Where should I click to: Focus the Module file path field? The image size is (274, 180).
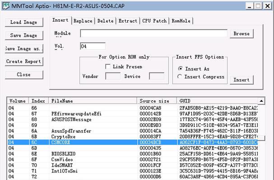pos(154,33)
